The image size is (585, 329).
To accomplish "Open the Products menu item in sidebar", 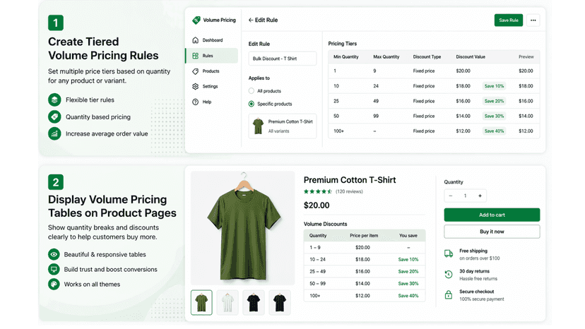I will click(211, 71).
